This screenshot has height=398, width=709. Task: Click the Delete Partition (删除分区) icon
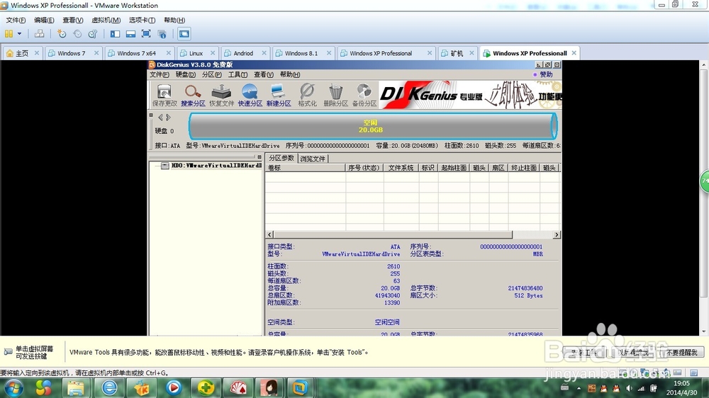tap(335, 96)
